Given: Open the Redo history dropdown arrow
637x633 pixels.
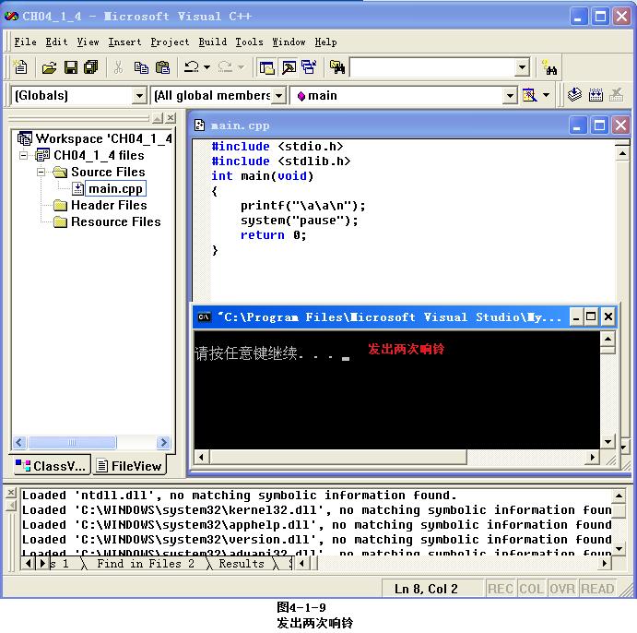Looking at the screenshot, I should click(241, 67).
